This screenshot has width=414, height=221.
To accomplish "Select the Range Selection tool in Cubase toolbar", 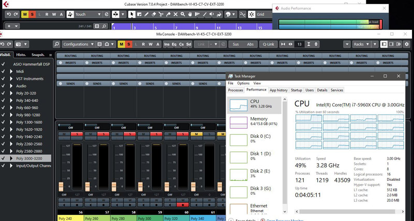I will click(x=139, y=14).
